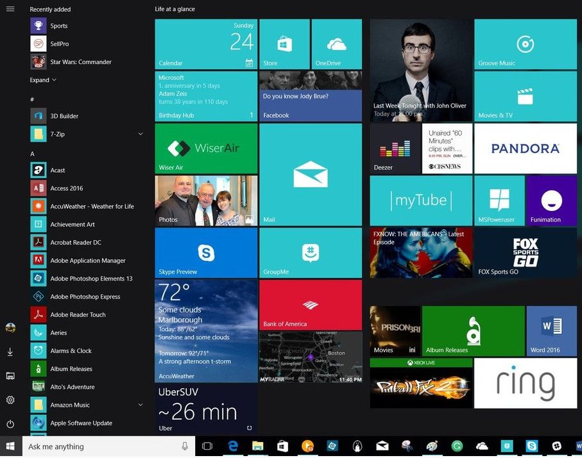Image resolution: width=582 pixels, height=458 pixels.
Task: Open Last Week Tonight with John Oliver tile
Action: point(421,70)
